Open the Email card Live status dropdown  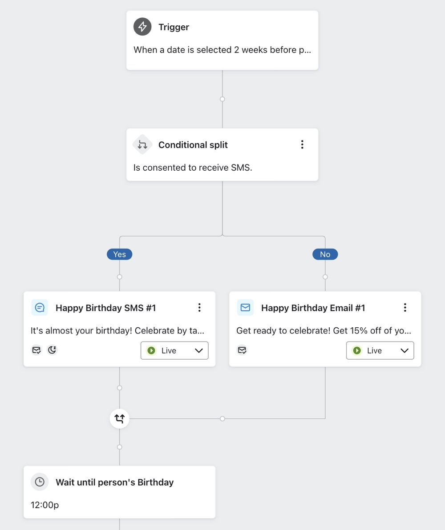(x=405, y=351)
